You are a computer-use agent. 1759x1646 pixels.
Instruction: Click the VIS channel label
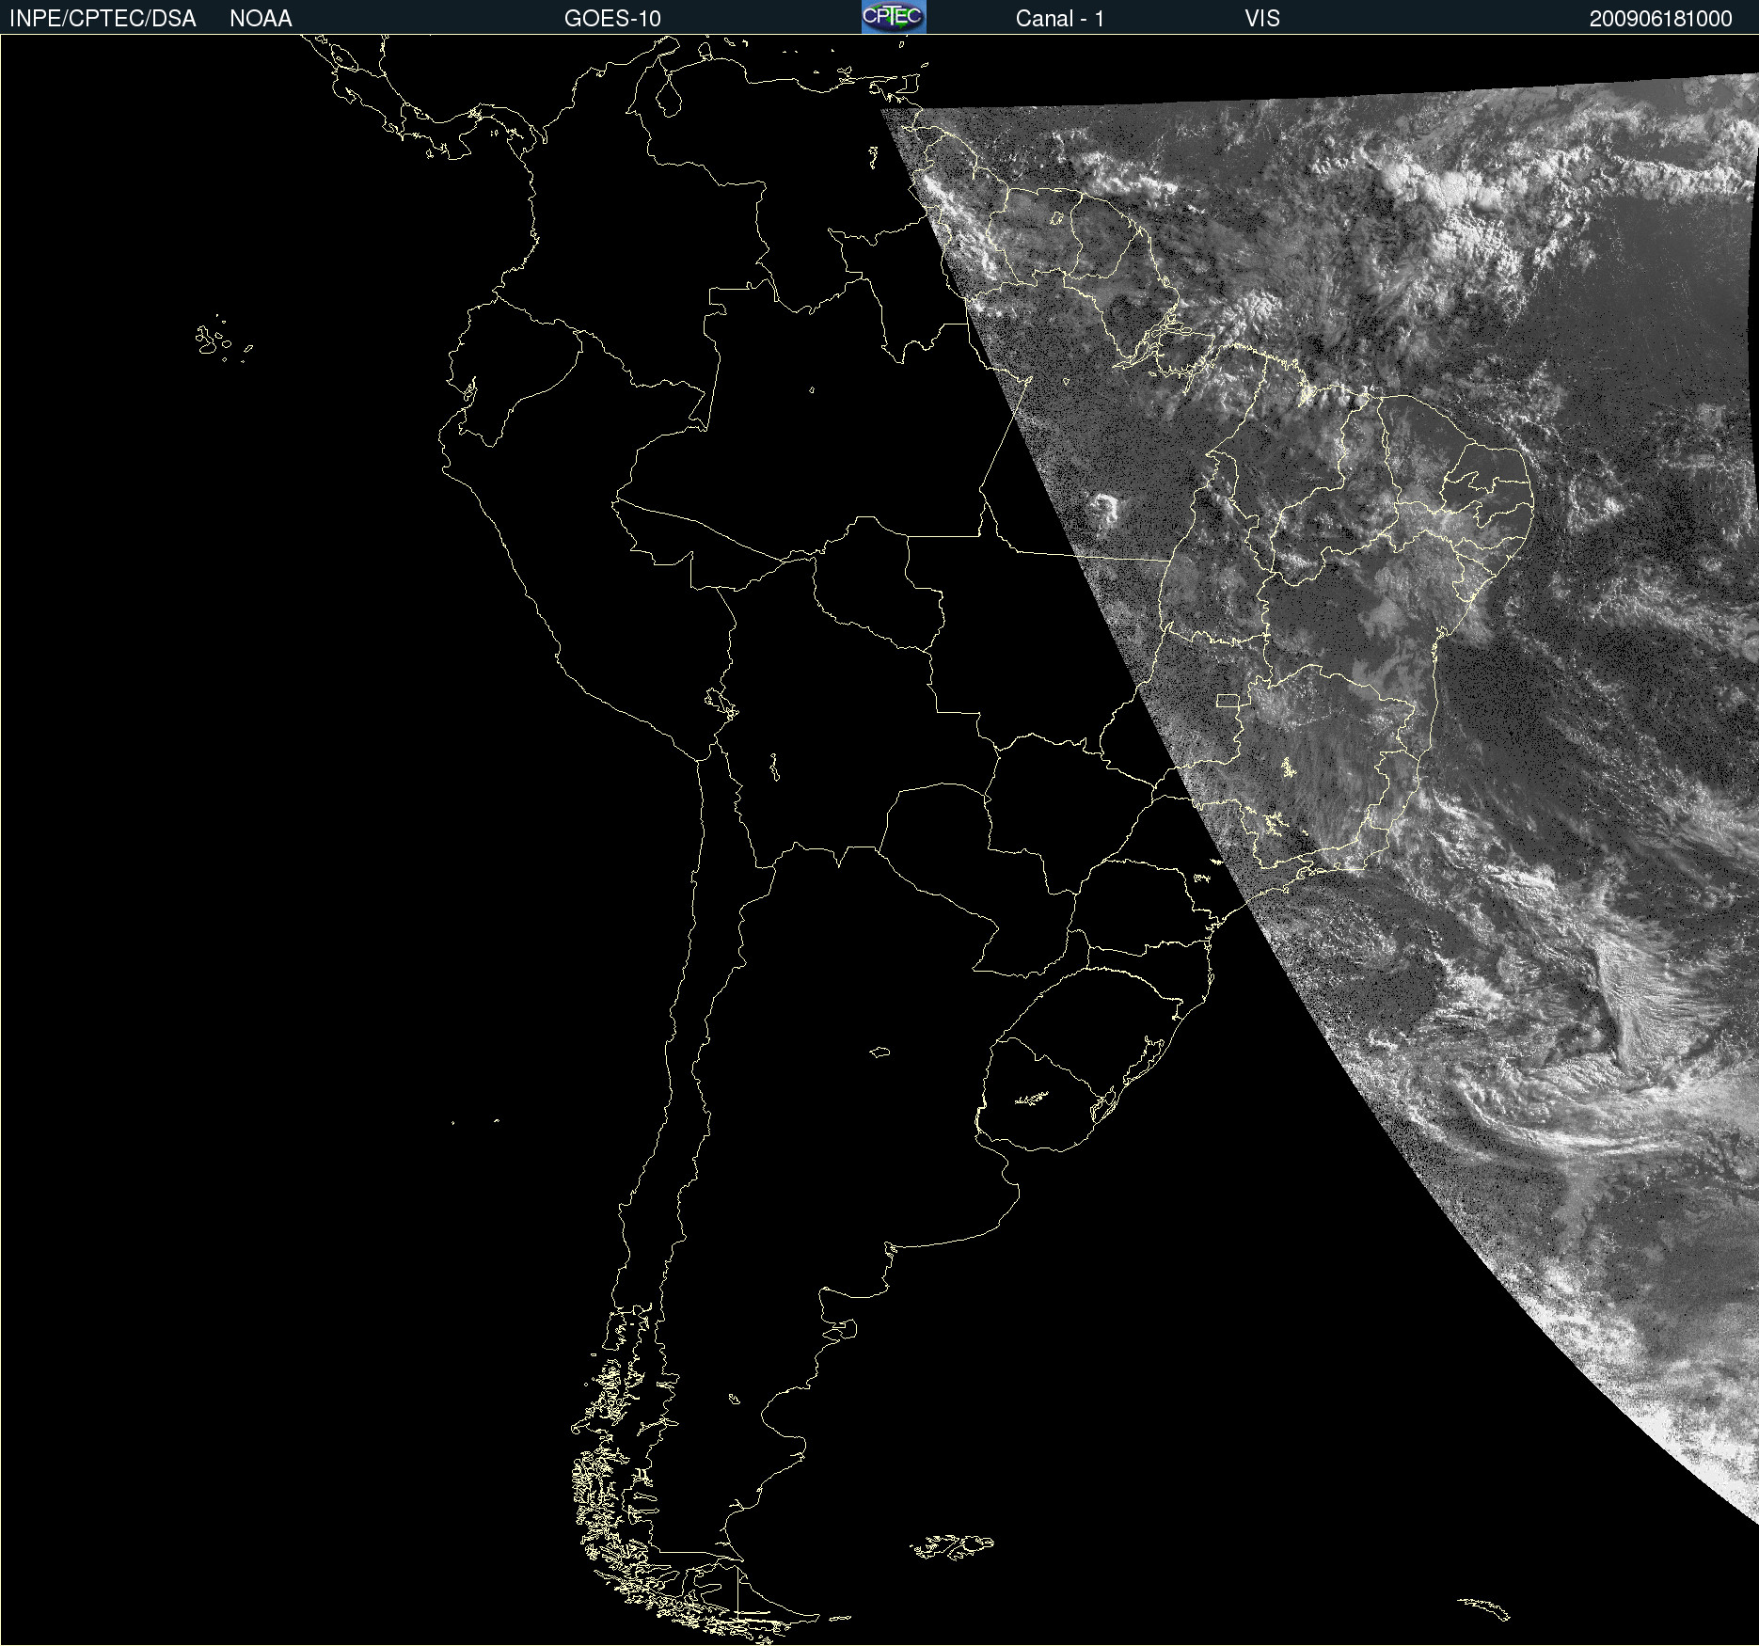(1262, 19)
